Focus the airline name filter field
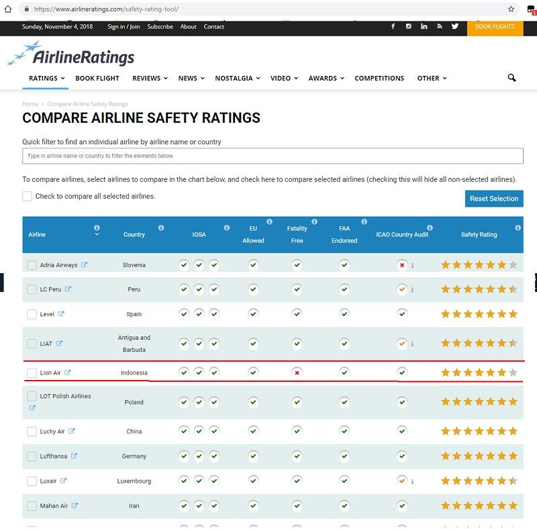537x529 pixels. [x=273, y=156]
